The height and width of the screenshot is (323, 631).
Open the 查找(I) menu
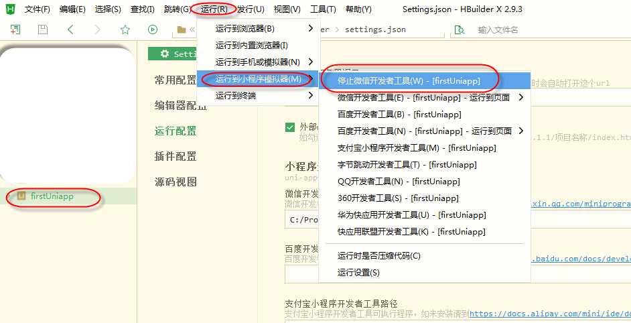click(x=143, y=9)
